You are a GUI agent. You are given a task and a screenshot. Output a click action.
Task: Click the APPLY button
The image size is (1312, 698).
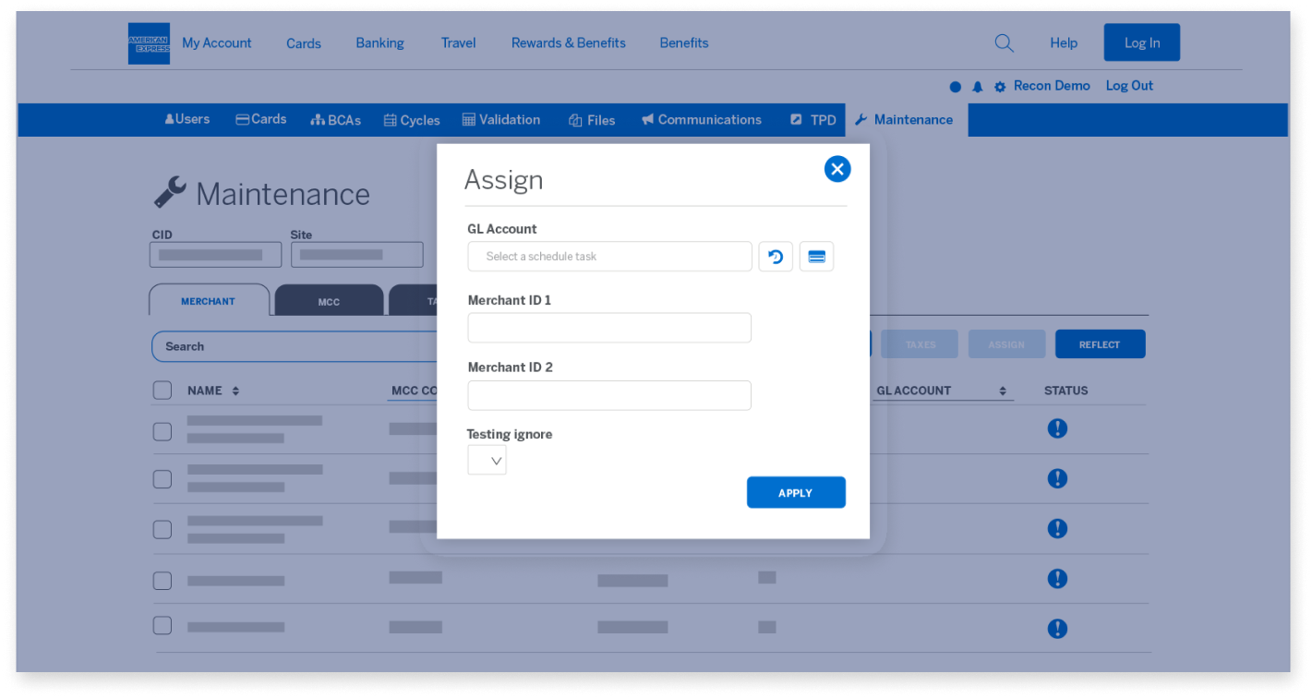[796, 493]
